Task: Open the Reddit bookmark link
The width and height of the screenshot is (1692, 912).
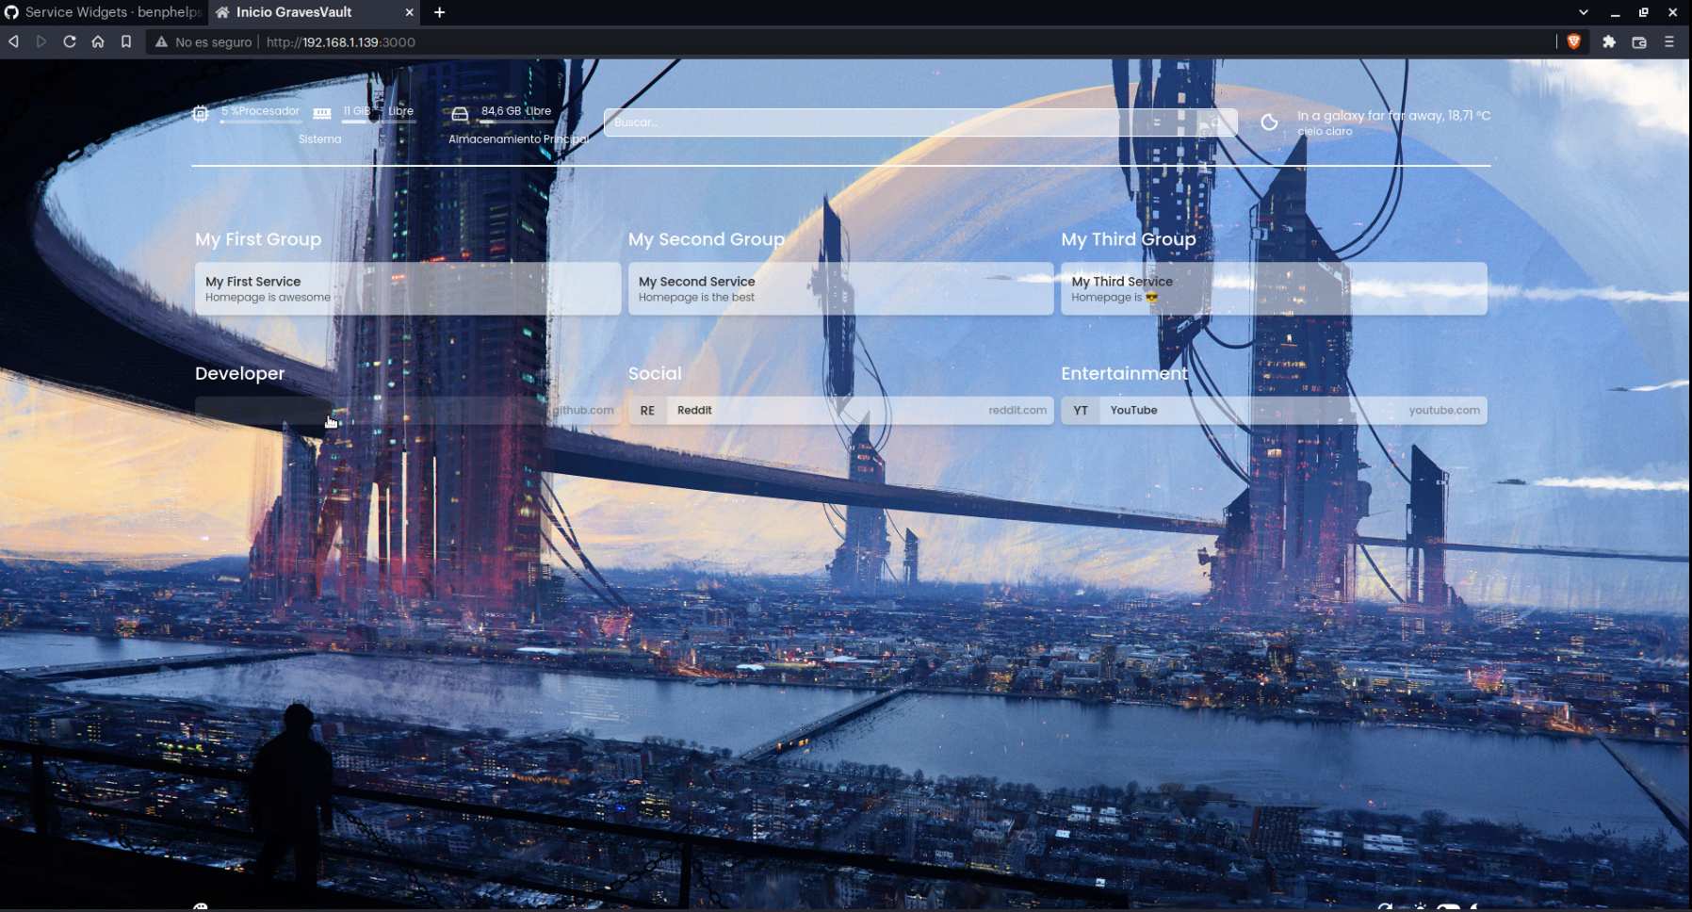Action: [x=841, y=411]
